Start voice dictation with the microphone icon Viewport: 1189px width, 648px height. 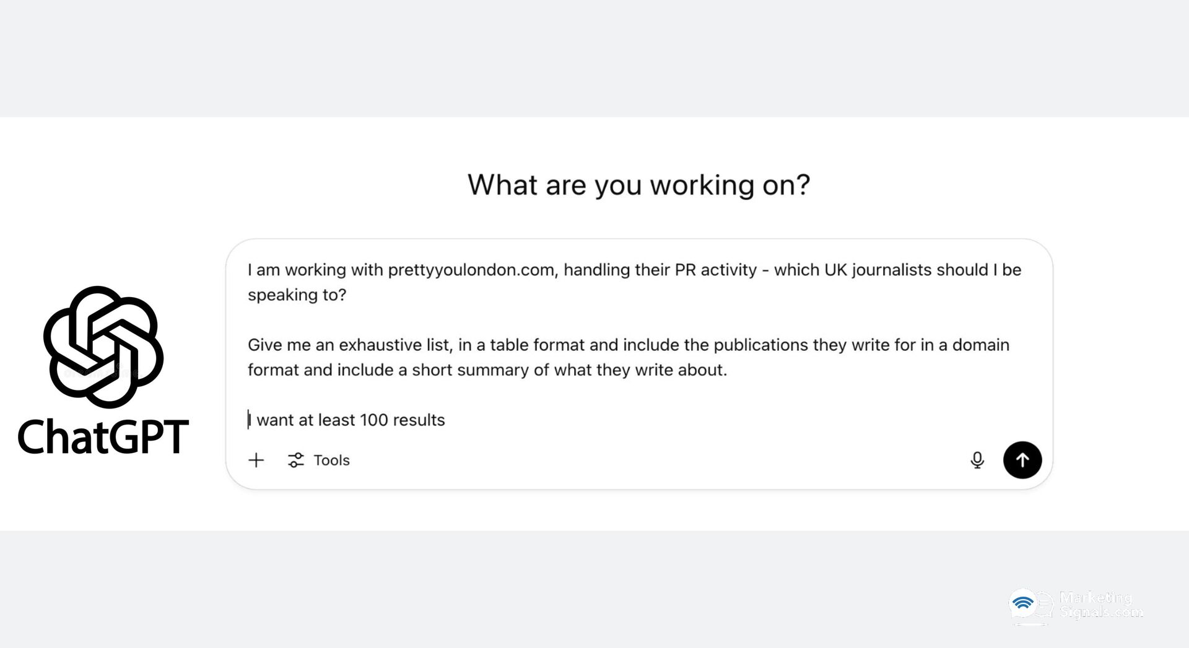coord(977,460)
